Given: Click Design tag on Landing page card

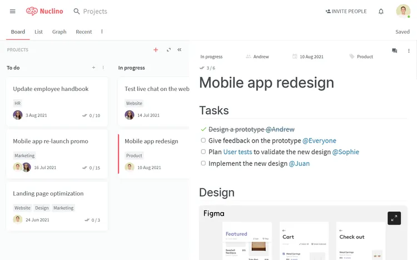Looking at the screenshot, I should coord(42,208).
